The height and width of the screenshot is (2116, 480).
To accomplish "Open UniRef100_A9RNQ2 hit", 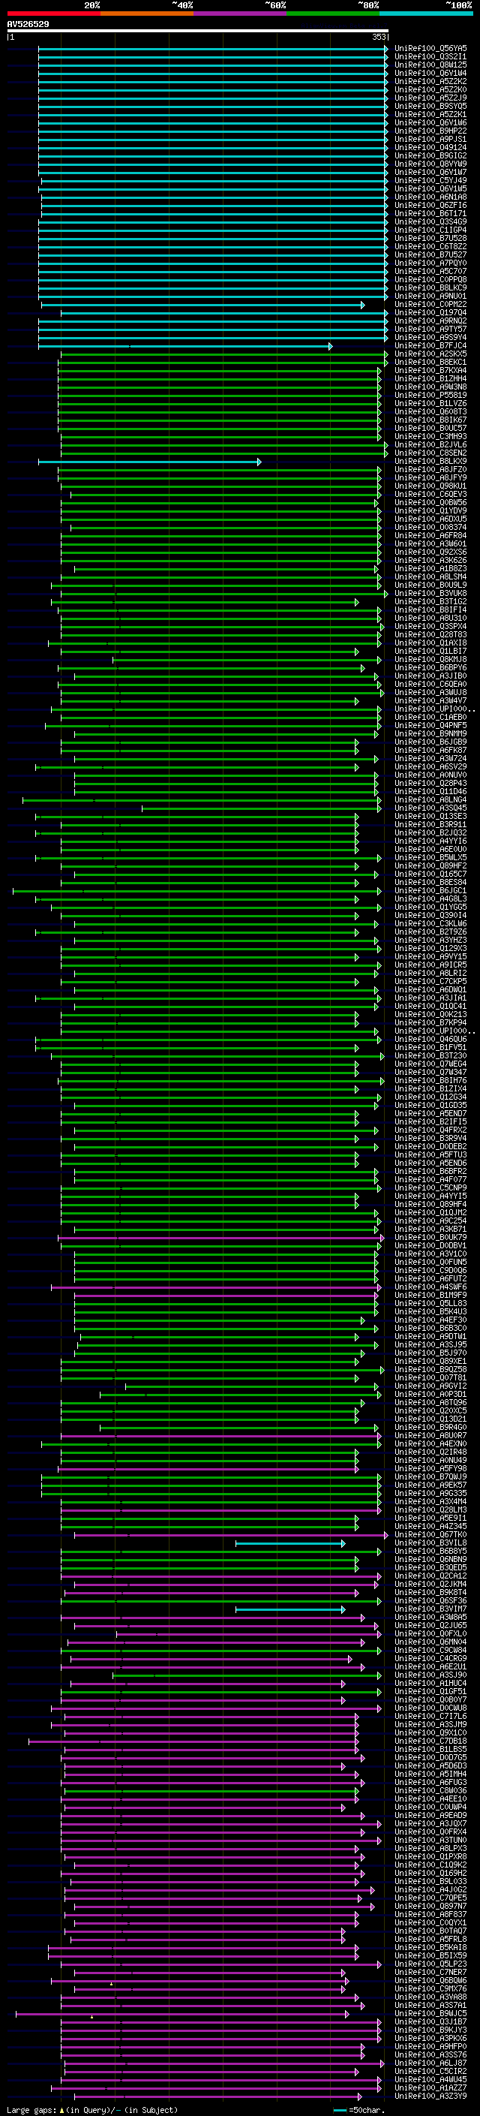I will click(430, 321).
